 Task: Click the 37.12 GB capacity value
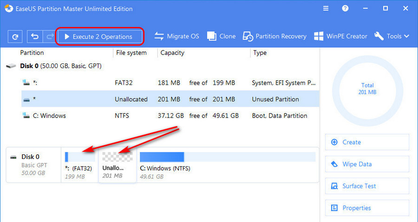(171, 116)
